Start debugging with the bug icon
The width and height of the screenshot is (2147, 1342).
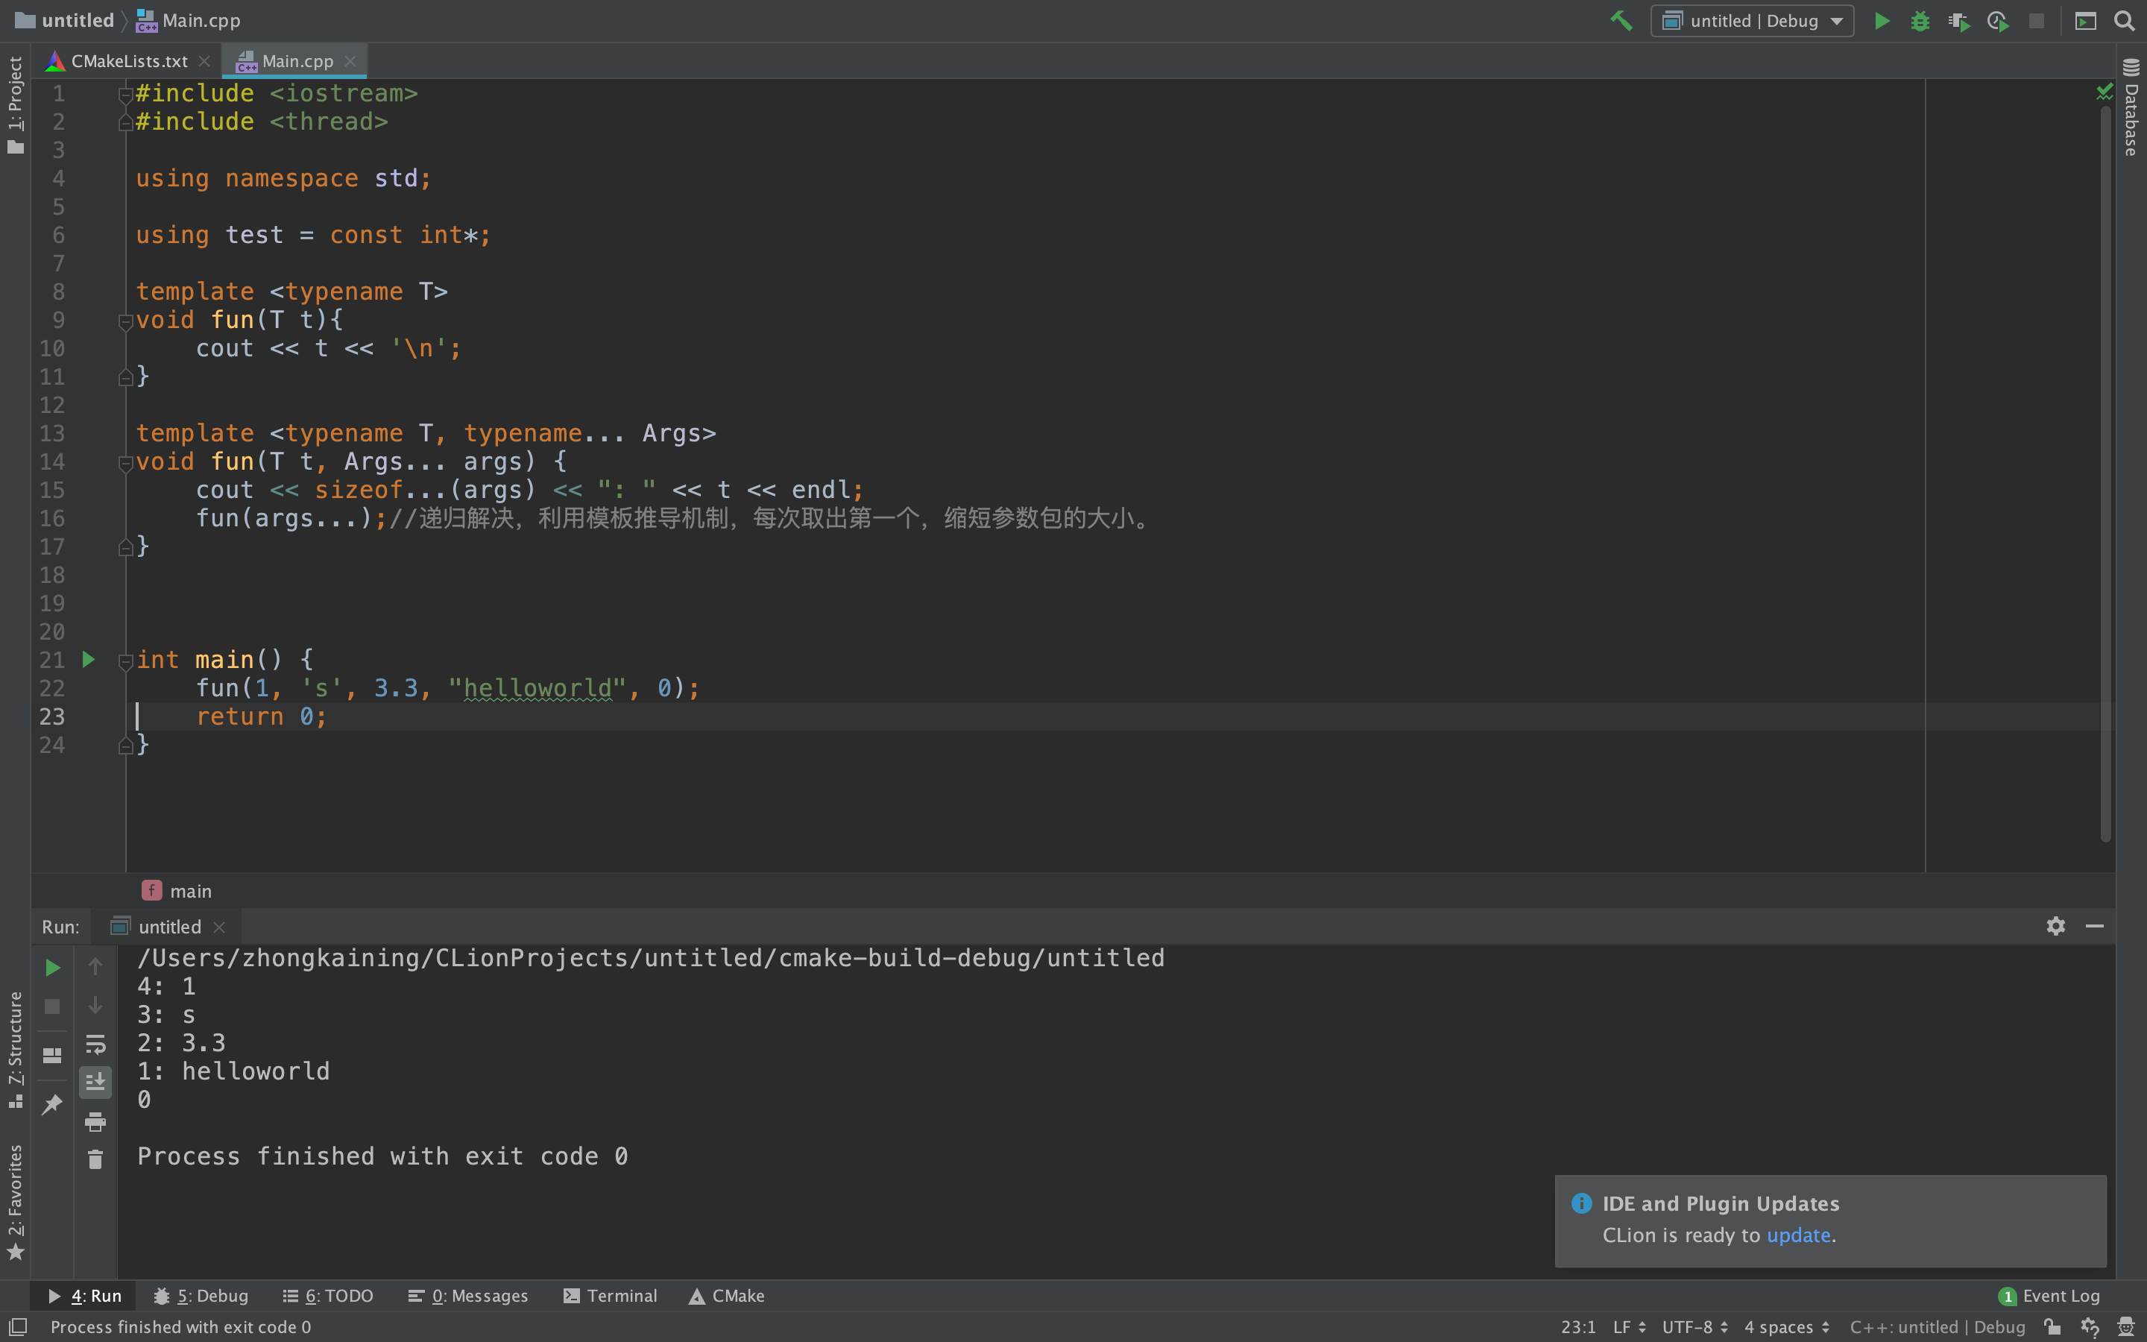(x=1920, y=20)
